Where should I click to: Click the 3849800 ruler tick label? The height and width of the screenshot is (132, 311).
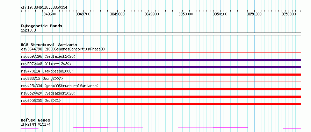117,14
